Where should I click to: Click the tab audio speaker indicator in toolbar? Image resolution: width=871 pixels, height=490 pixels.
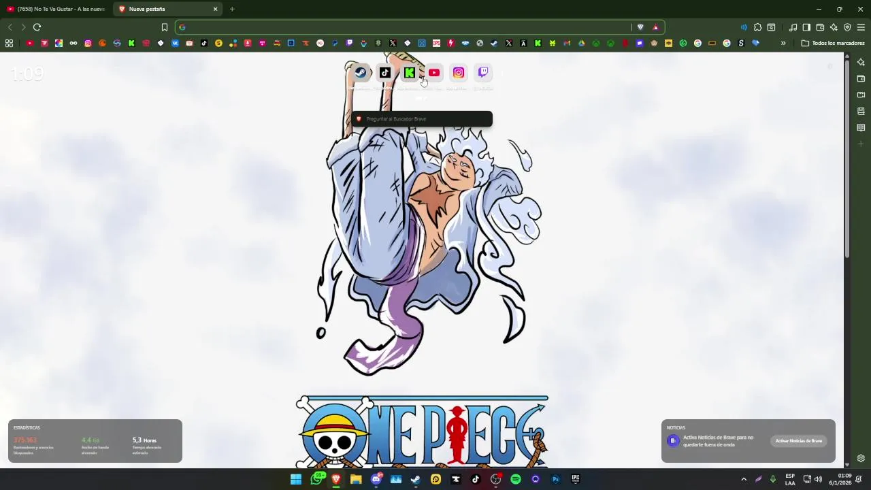click(743, 27)
